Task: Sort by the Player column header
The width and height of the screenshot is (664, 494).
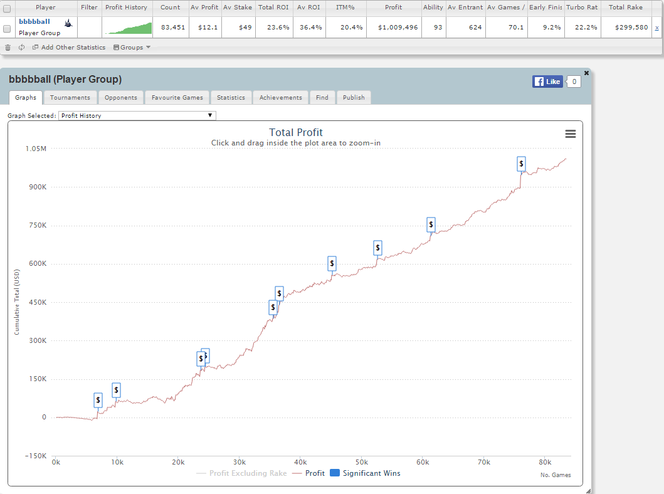Action: coord(46,7)
